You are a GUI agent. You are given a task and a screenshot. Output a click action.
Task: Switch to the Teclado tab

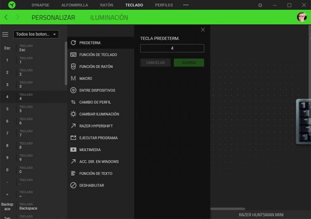click(x=134, y=5)
